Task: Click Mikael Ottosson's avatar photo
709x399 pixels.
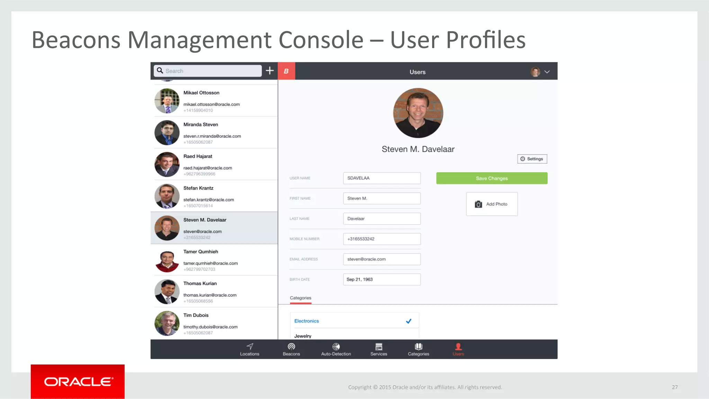Action: (x=167, y=101)
